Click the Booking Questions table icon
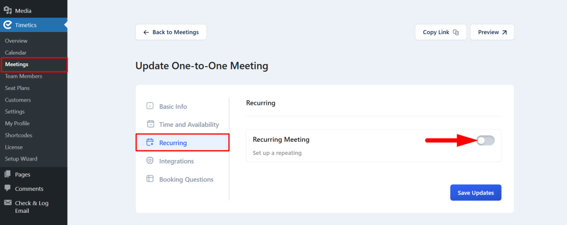Screen dimensions: 567x225 tap(150, 179)
